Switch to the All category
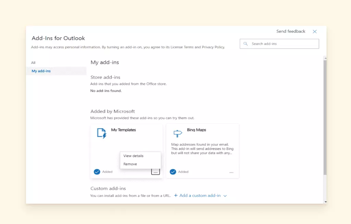Image resolution: width=351 pixels, height=224 pixels. (33, 63)
